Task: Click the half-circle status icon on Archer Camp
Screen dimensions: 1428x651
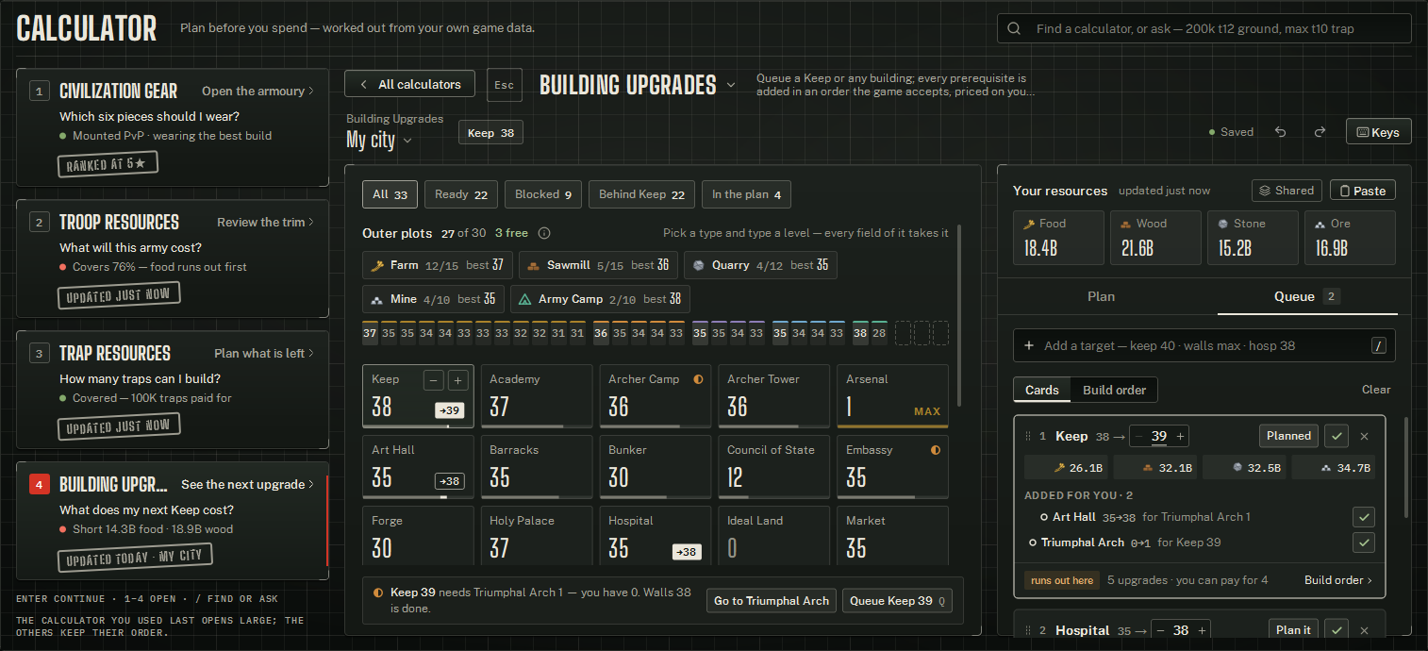Action: pos(699,379)
